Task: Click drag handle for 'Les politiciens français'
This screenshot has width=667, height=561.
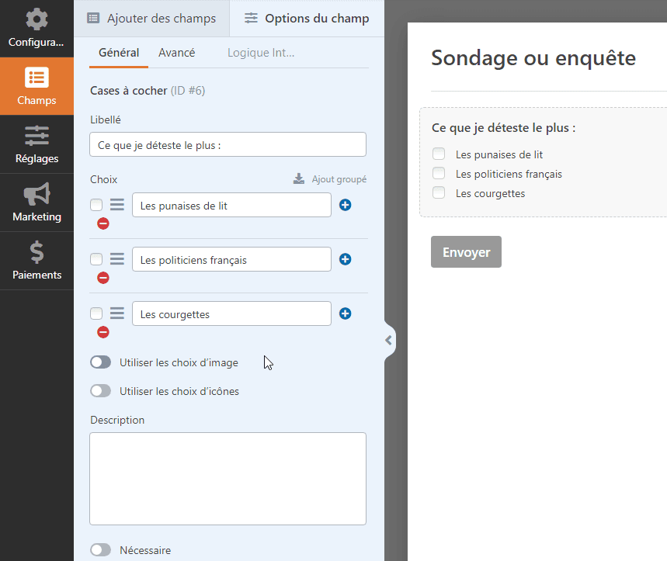Action: tap(117, 259)
